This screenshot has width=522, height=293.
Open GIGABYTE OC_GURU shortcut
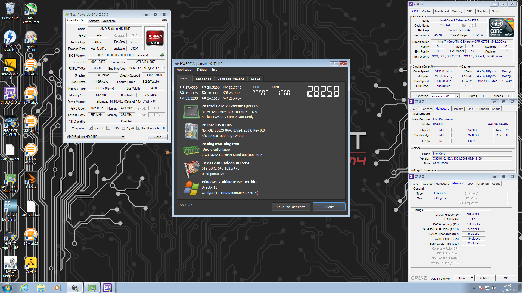(10, 126)
